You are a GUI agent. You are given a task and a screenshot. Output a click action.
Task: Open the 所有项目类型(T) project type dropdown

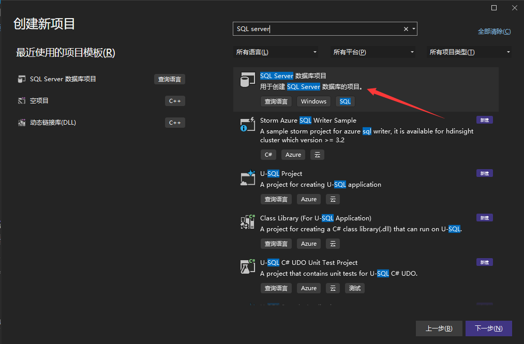tap(469, 52)
